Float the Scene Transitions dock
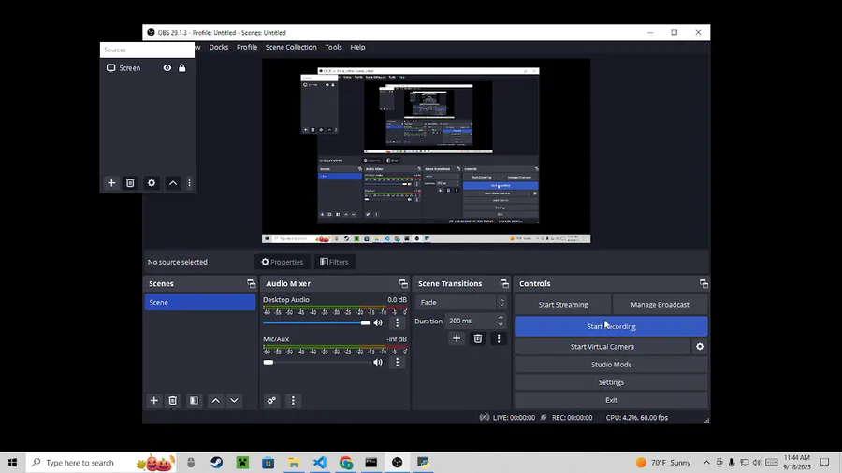 pyautogui.click(x=504, y=283)
